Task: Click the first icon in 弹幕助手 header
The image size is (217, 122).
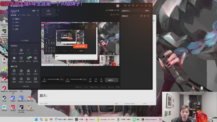Action: [141, 16]
